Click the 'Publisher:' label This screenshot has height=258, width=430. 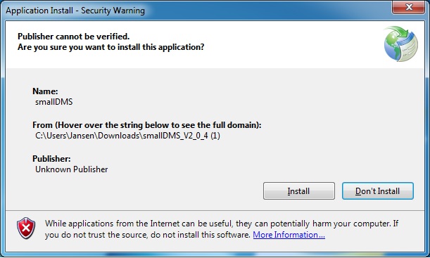(51, 159)
